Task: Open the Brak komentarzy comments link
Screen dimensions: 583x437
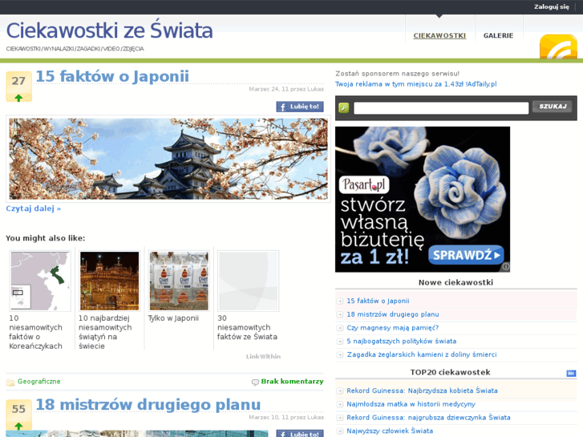Action: click(x=292, y=382)
